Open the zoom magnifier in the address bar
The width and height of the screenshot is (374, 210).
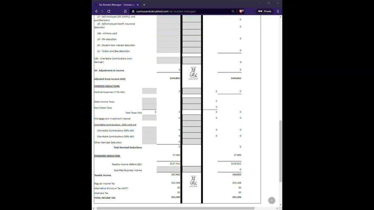233,11
